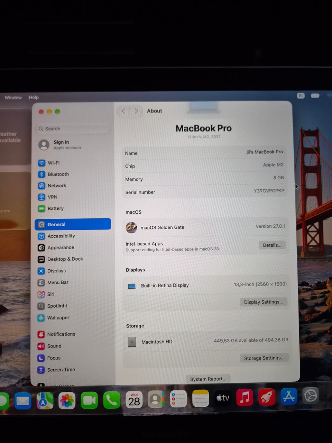
Task: Click the Details… button for Intel-based Apps
Action: (272, 245)
